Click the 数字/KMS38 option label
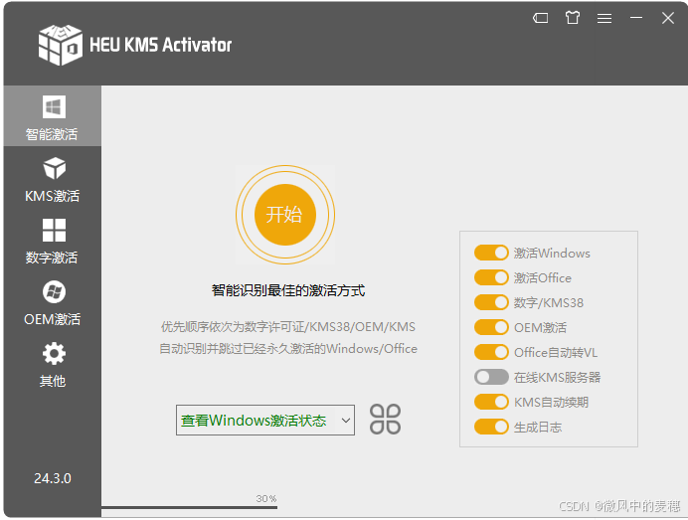 pos(549,303)
